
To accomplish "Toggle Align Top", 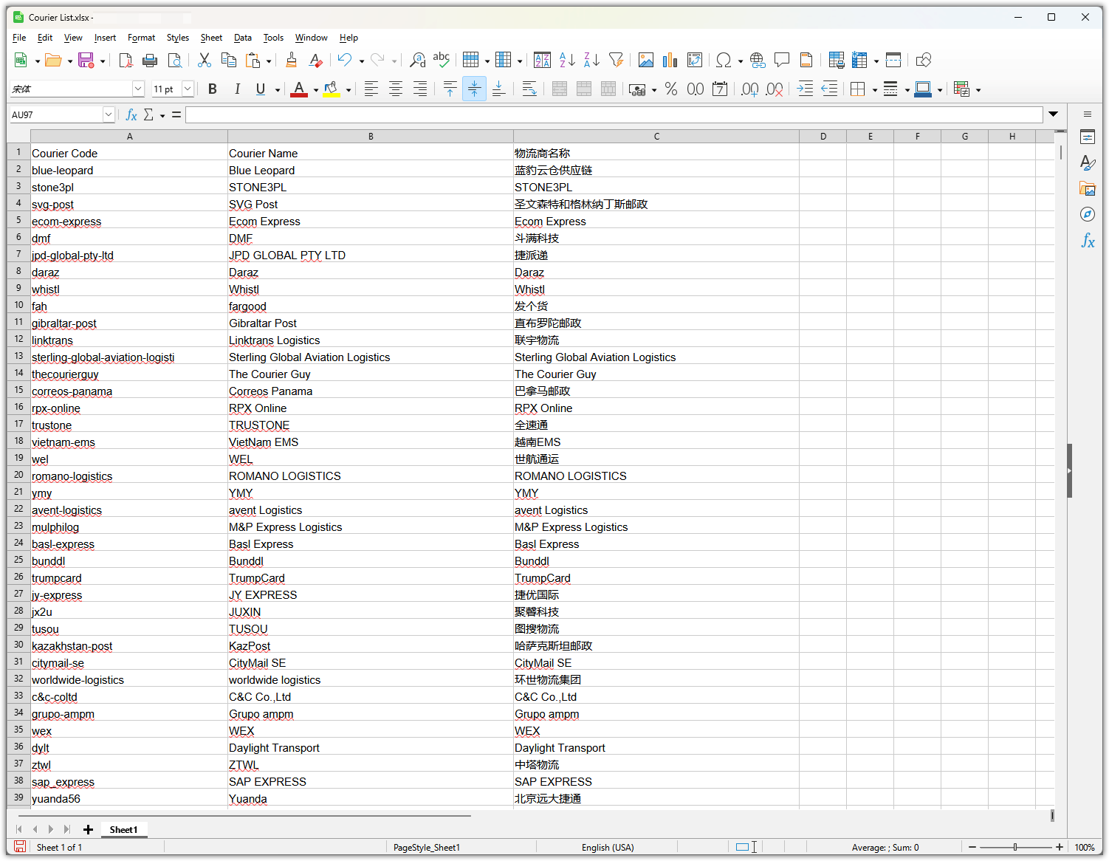I will [x=450, y=89].
